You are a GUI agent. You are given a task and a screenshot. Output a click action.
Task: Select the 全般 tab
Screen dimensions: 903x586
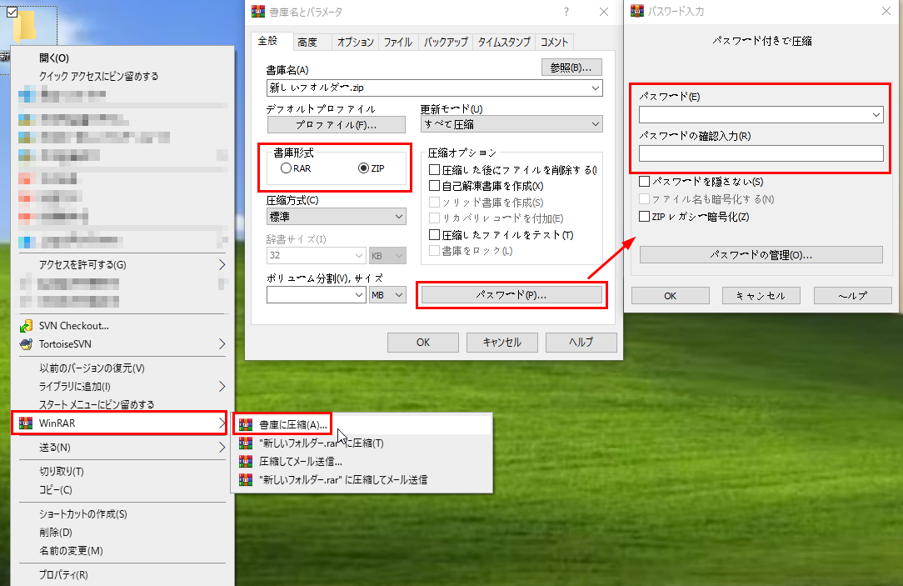(x=267, y=41)
